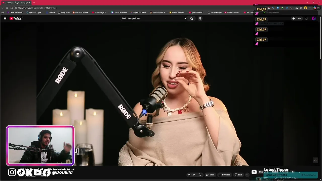The image size is (322, 181).
Task: Open browser extensions puzzle icon
Action: tap(291, 8)
